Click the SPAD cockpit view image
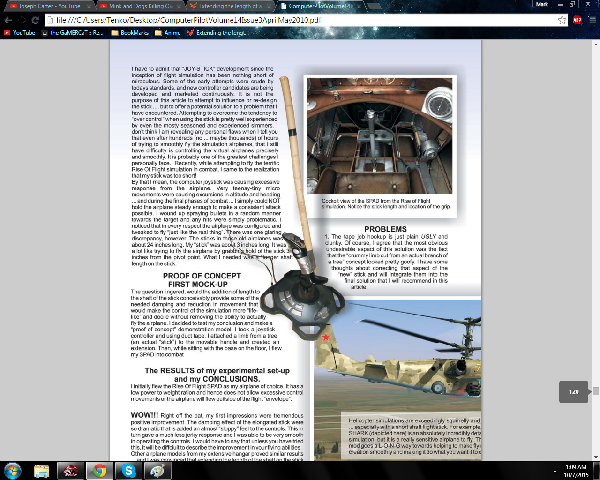The height and width of the screenshot is (480, 600). [380, 136]
